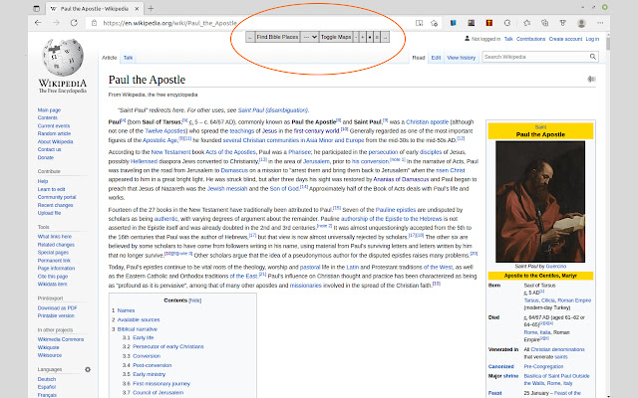Click the leftmost button of the Bible toolbar
This screenshot has height=398, width=638.
(250, 37)
